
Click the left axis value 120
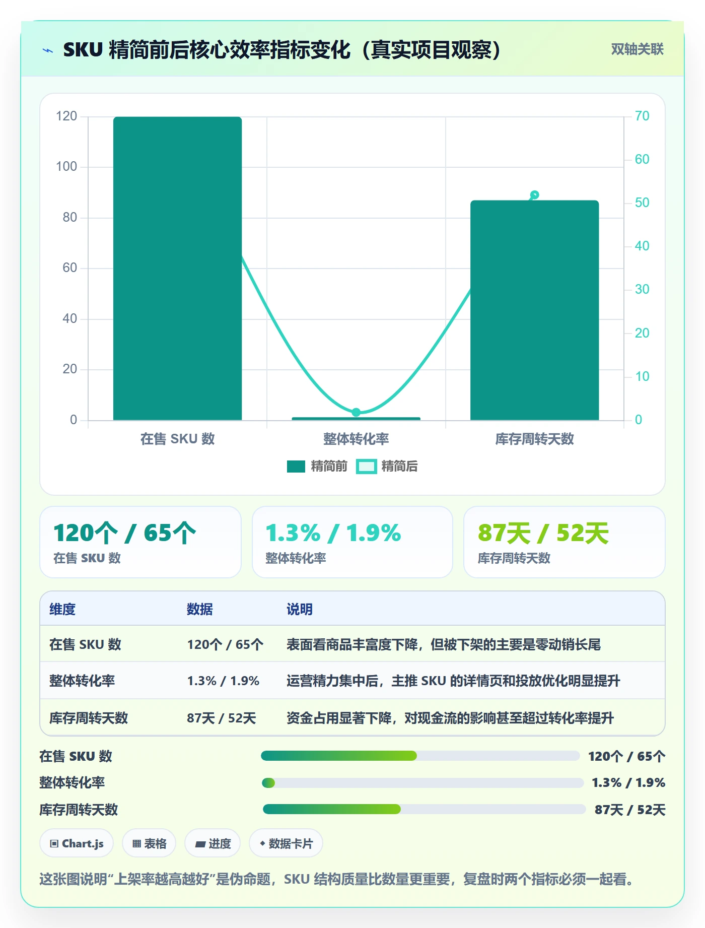click(66, 116)
